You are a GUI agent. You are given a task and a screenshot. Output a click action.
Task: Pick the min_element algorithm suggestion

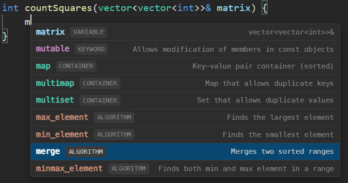[185, 135]
